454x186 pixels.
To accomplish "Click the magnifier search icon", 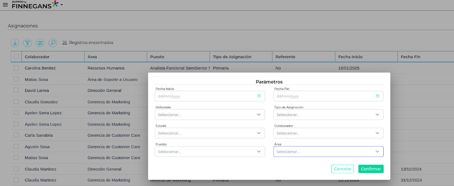I will (53, 43).
